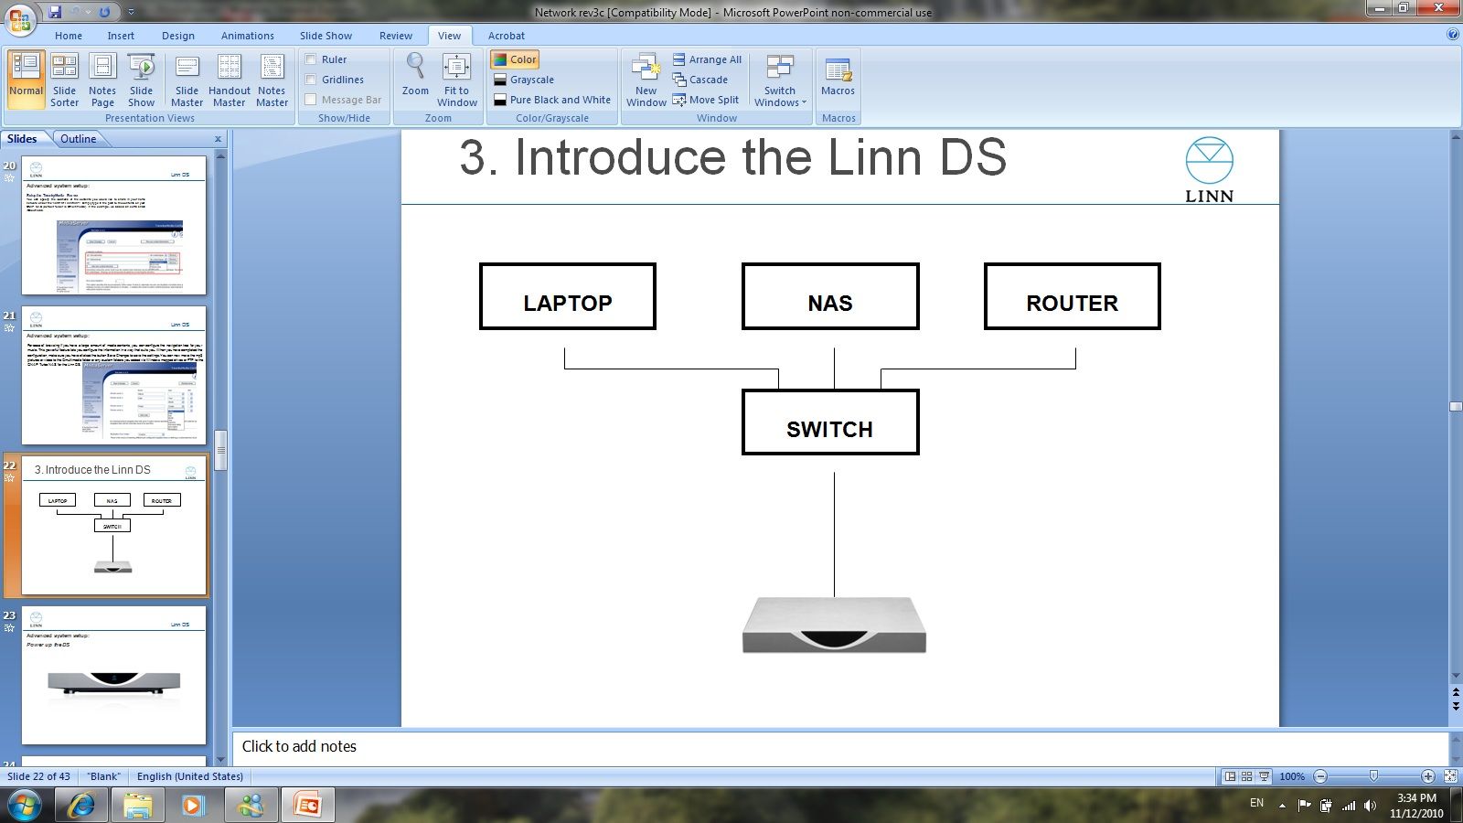Viewport: 1463px width, 823px height.
Task: Open Slide Master view
Action: [187, 80]
